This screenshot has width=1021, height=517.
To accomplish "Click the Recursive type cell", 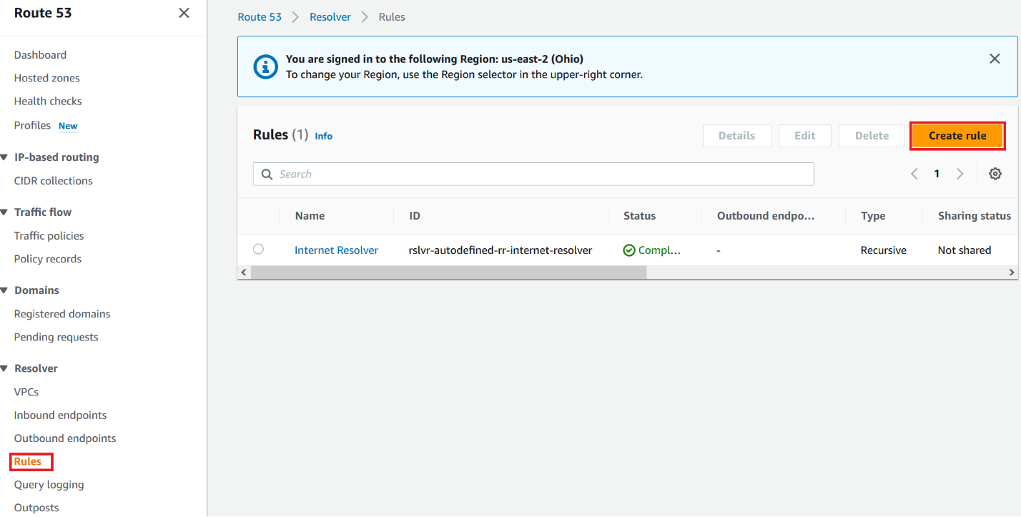I will pos(884,250).
